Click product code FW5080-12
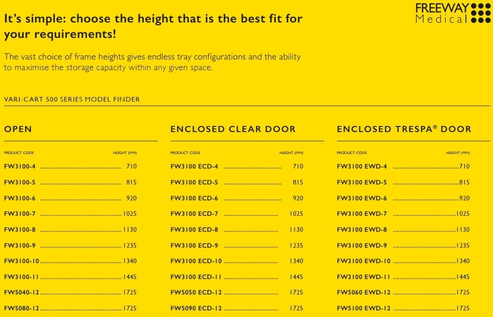 (x=22, y=308)
